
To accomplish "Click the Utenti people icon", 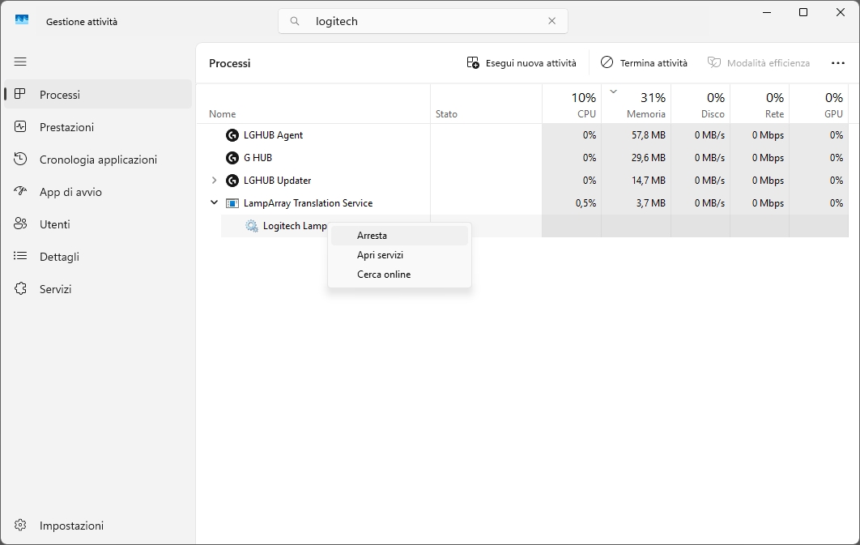I will click(x=20, y=224).
